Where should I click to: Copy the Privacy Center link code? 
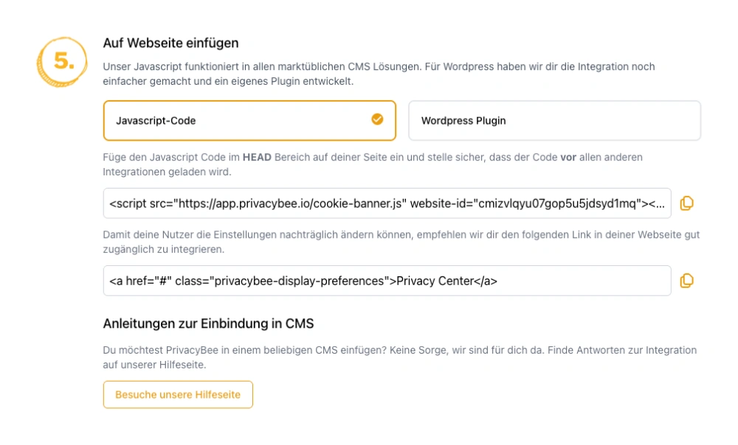pyautogui.click(x=686, y=281)
